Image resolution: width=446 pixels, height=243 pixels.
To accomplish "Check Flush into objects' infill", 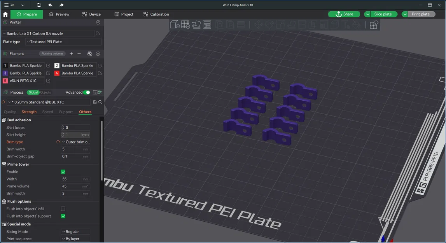I will [x=63, y=209].
